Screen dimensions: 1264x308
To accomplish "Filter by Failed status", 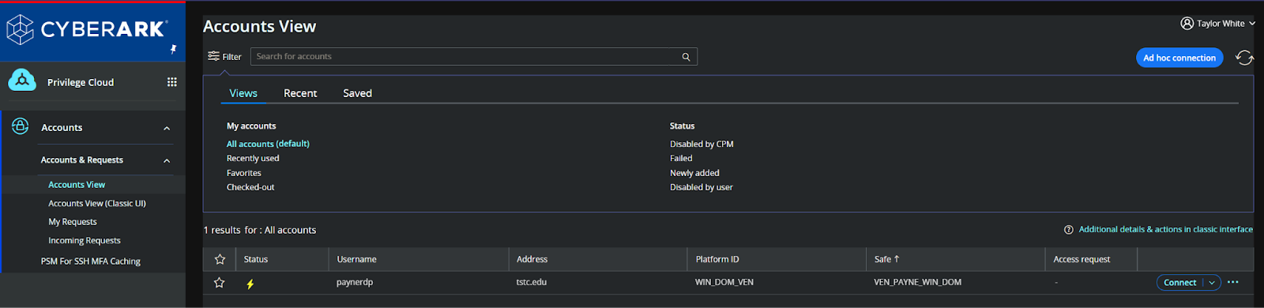I will (681, 158).
